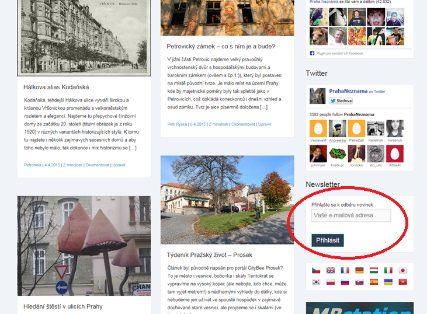
Task: Open Hledání štěstí v ulicích Prahy article
Action: coord(63,306)
